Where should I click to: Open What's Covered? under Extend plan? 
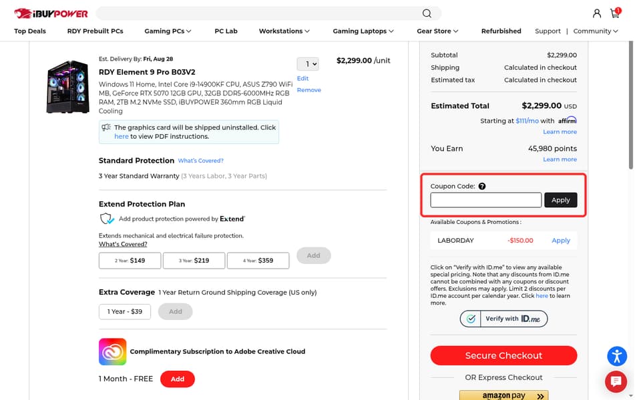123,244
